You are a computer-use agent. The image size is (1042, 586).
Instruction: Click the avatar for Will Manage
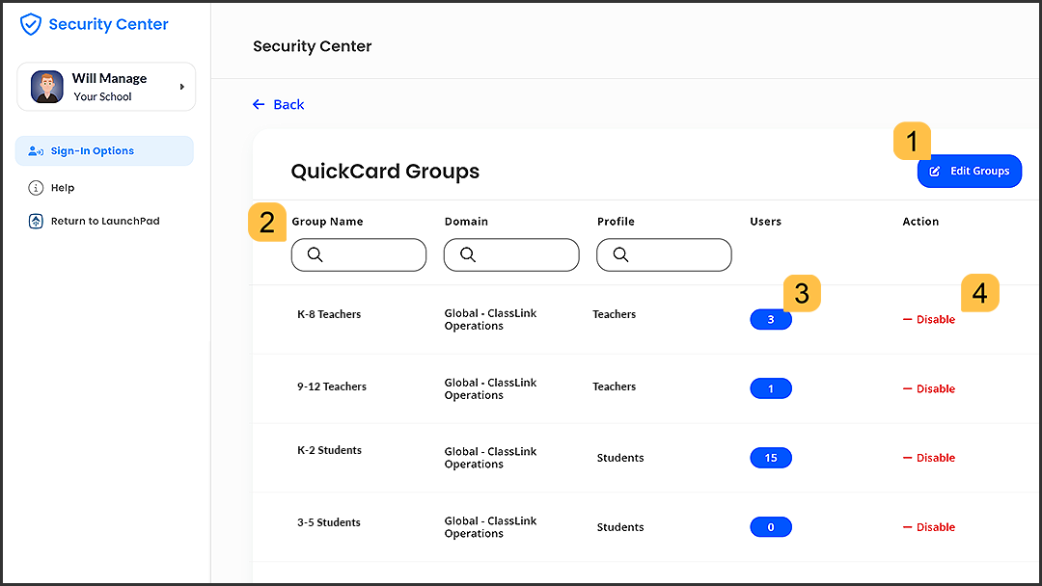[x=46, y=86]
